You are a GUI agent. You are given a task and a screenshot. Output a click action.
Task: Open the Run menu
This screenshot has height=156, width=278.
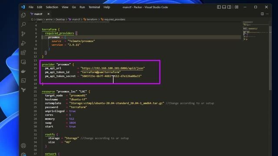(82, 7)
